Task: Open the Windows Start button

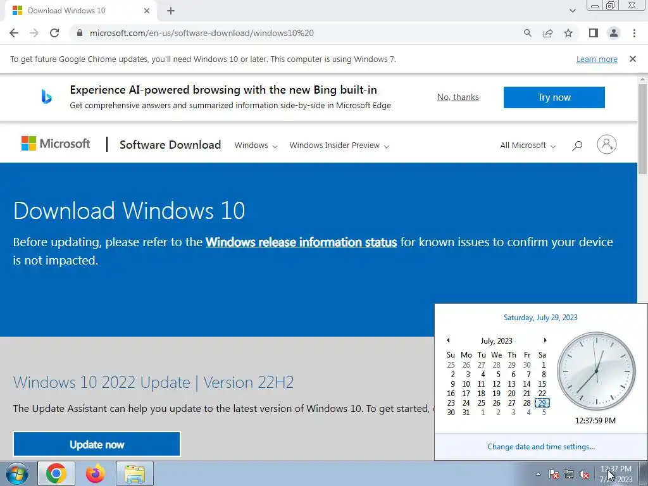Action: click(17, 473)
